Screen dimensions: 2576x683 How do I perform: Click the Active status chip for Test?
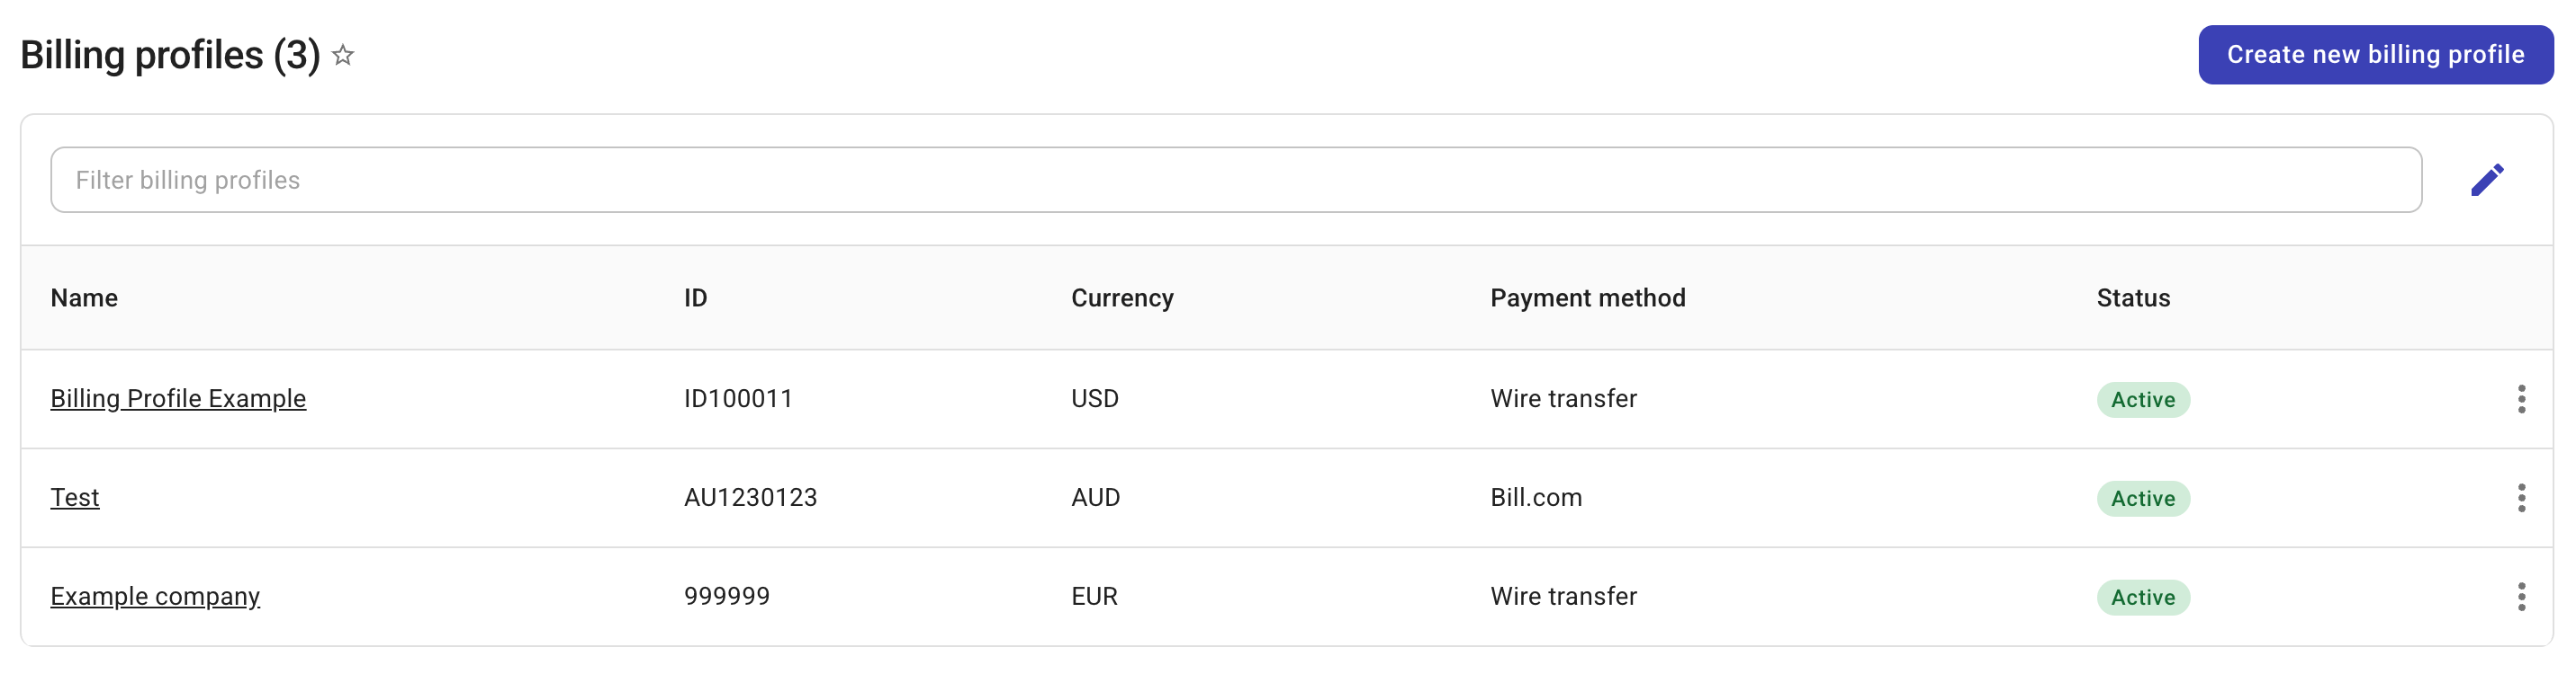point(2142,497)
